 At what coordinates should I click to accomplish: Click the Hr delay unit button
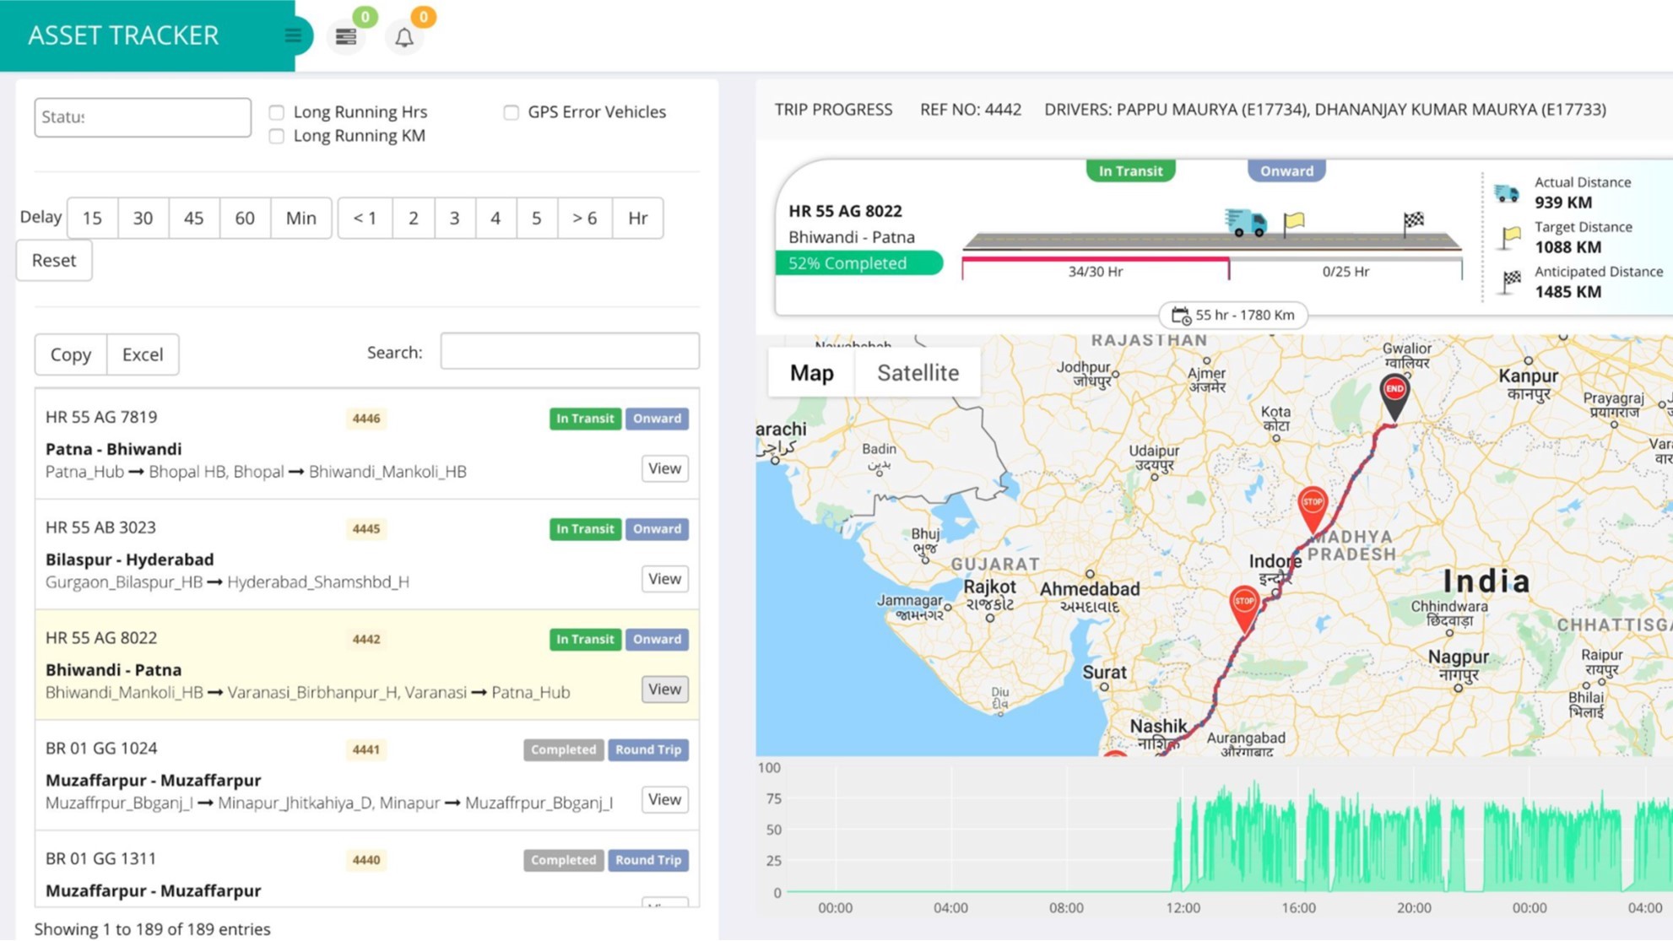point(637,219)
